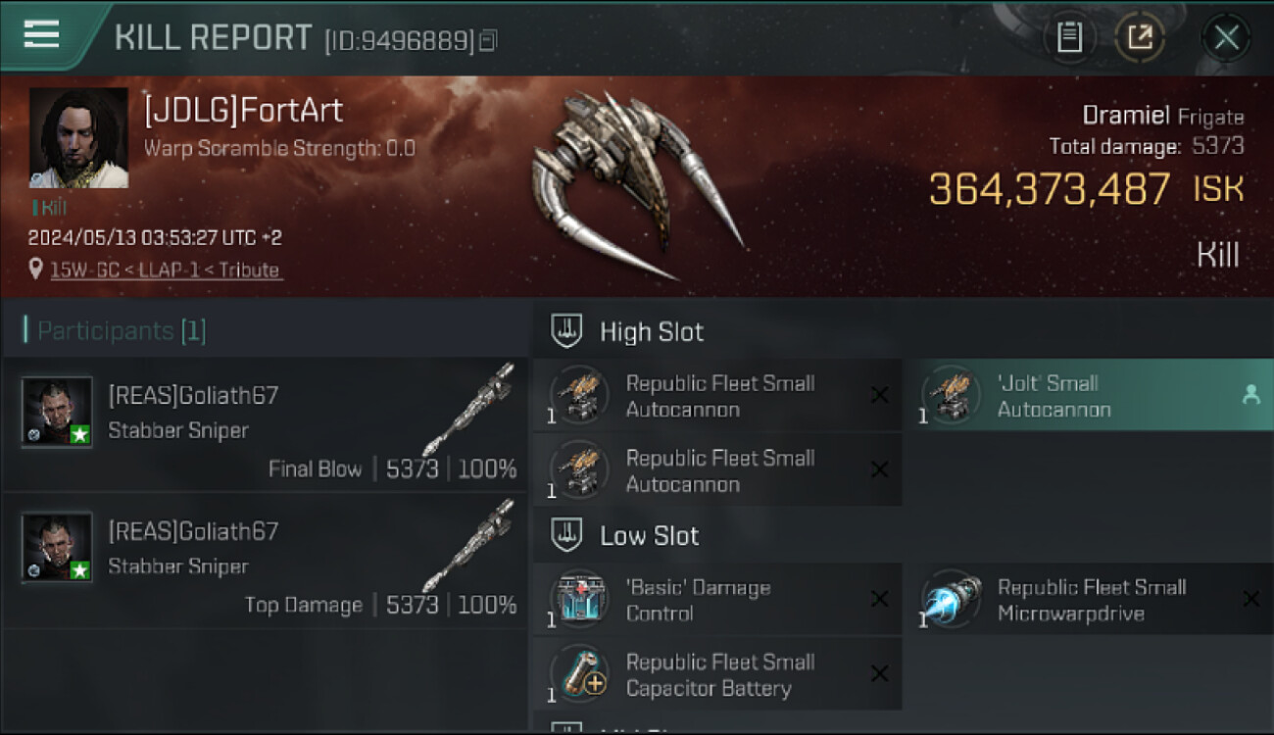Open FortArt's character portrait

pyautogui.click(x=78, y=137)
